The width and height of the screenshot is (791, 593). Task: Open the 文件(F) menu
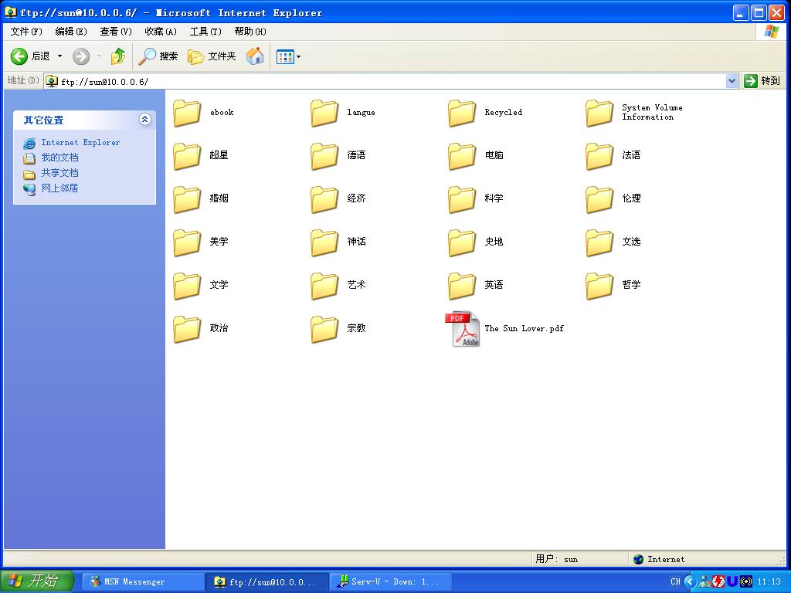coord(26,32)
